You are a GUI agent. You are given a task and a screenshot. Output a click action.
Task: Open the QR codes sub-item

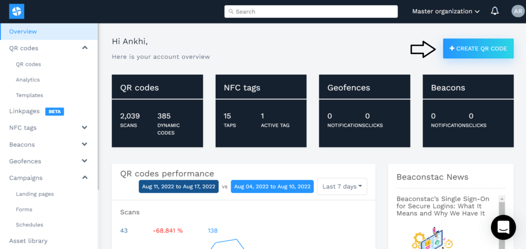click(28, 64)
